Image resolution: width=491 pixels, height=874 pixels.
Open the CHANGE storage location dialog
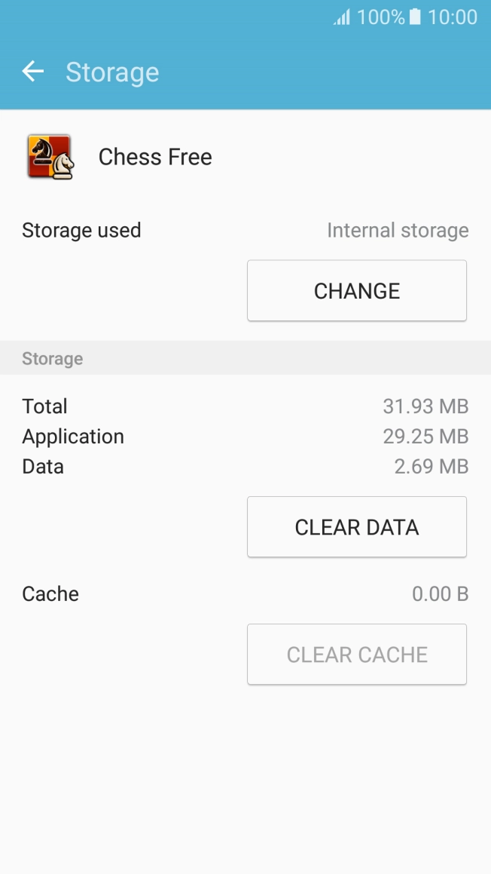pos(356,290)
